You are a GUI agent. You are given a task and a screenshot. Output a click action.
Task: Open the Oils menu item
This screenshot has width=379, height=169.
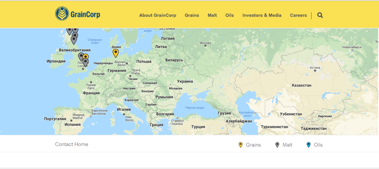[x=229, y=15]
